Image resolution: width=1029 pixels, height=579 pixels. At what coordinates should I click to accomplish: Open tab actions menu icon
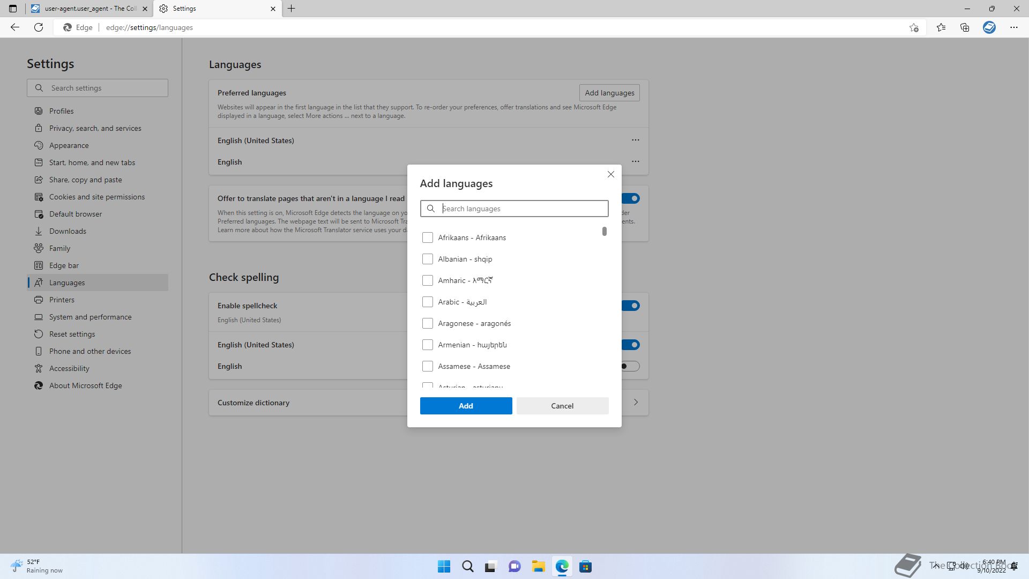13,9
